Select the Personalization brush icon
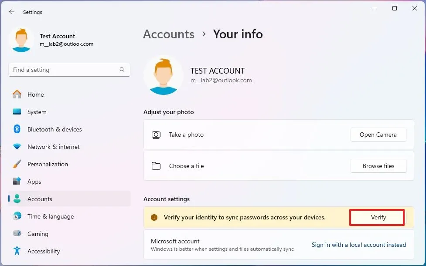Viewport: 426px width, 266px height. pyautogui.click(x=17, y=164)
